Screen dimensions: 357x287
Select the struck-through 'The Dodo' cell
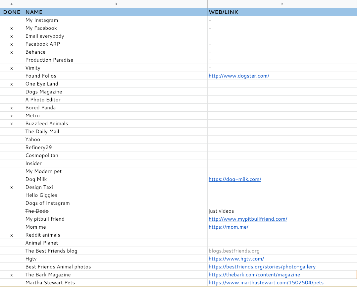tap(116, 211)
